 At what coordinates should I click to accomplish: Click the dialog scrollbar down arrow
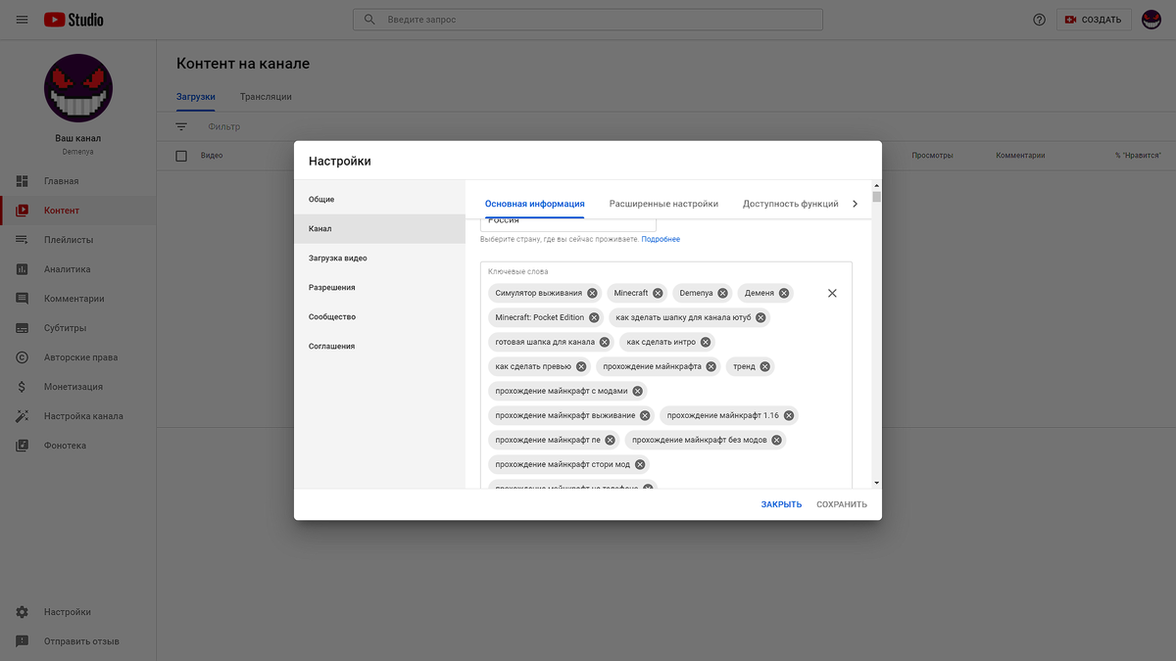(x=876, y=483)
